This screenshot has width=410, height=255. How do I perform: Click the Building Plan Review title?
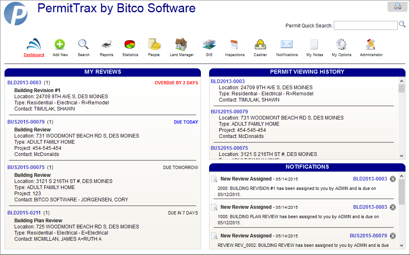(38, 221)
